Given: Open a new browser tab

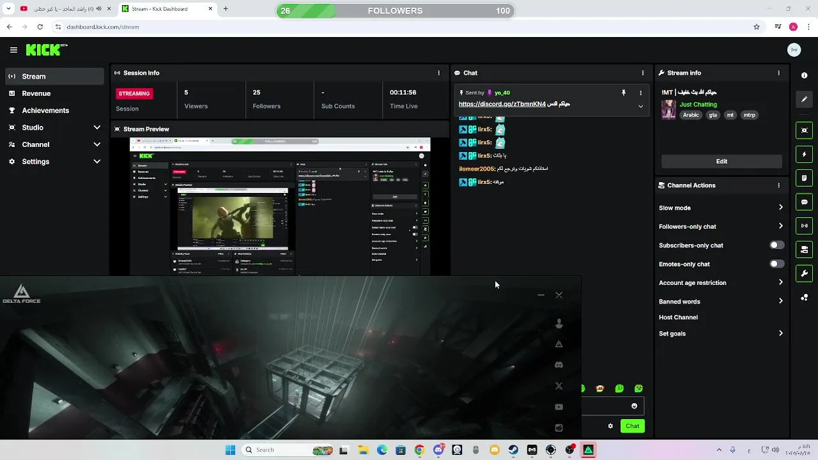Looking at the screenshot, I should [226, 9].
